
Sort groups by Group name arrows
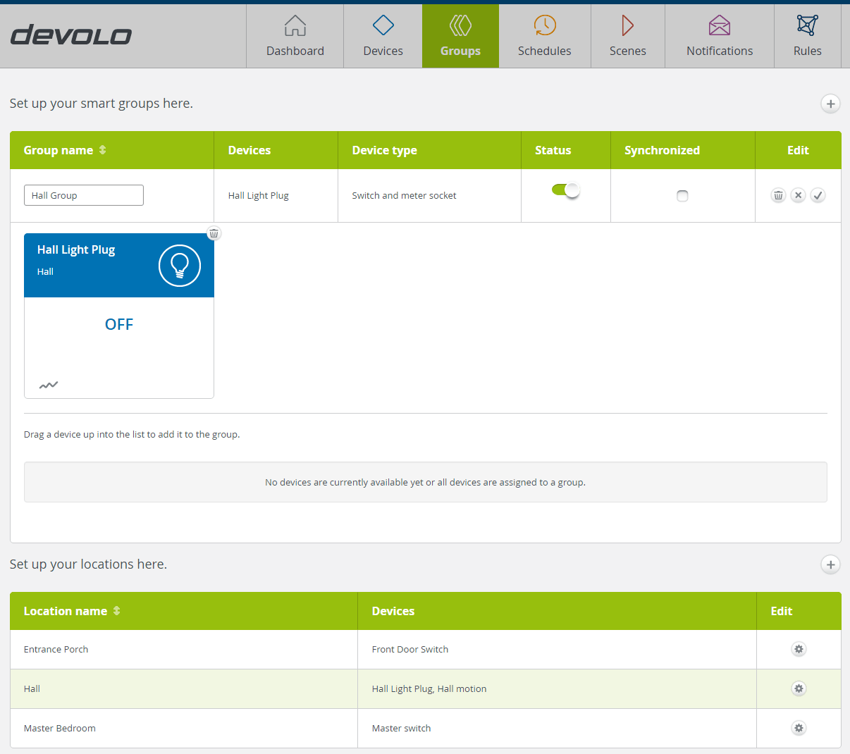[103, 150]
